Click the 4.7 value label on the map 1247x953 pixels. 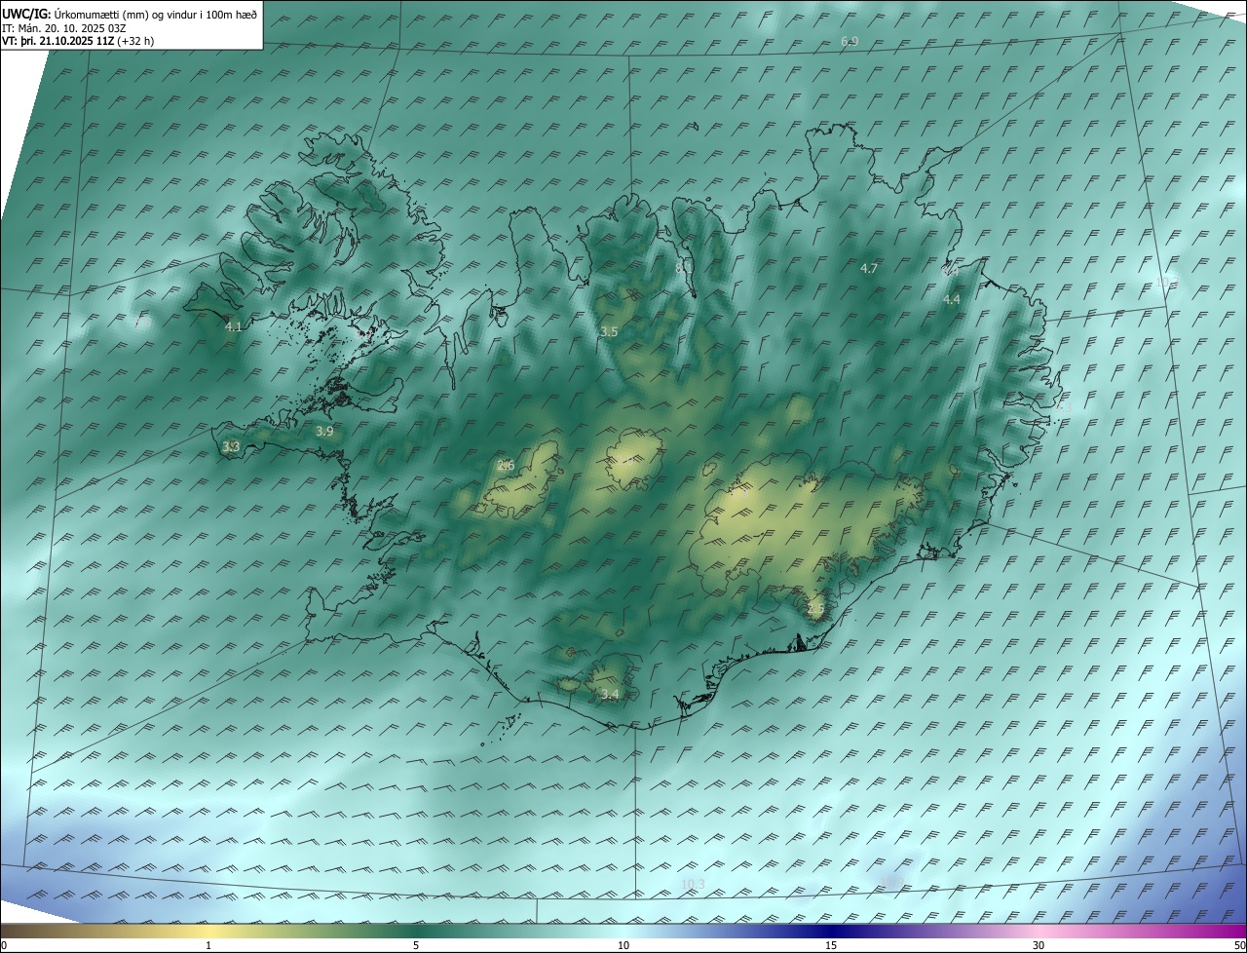click(x=869, y=268)
